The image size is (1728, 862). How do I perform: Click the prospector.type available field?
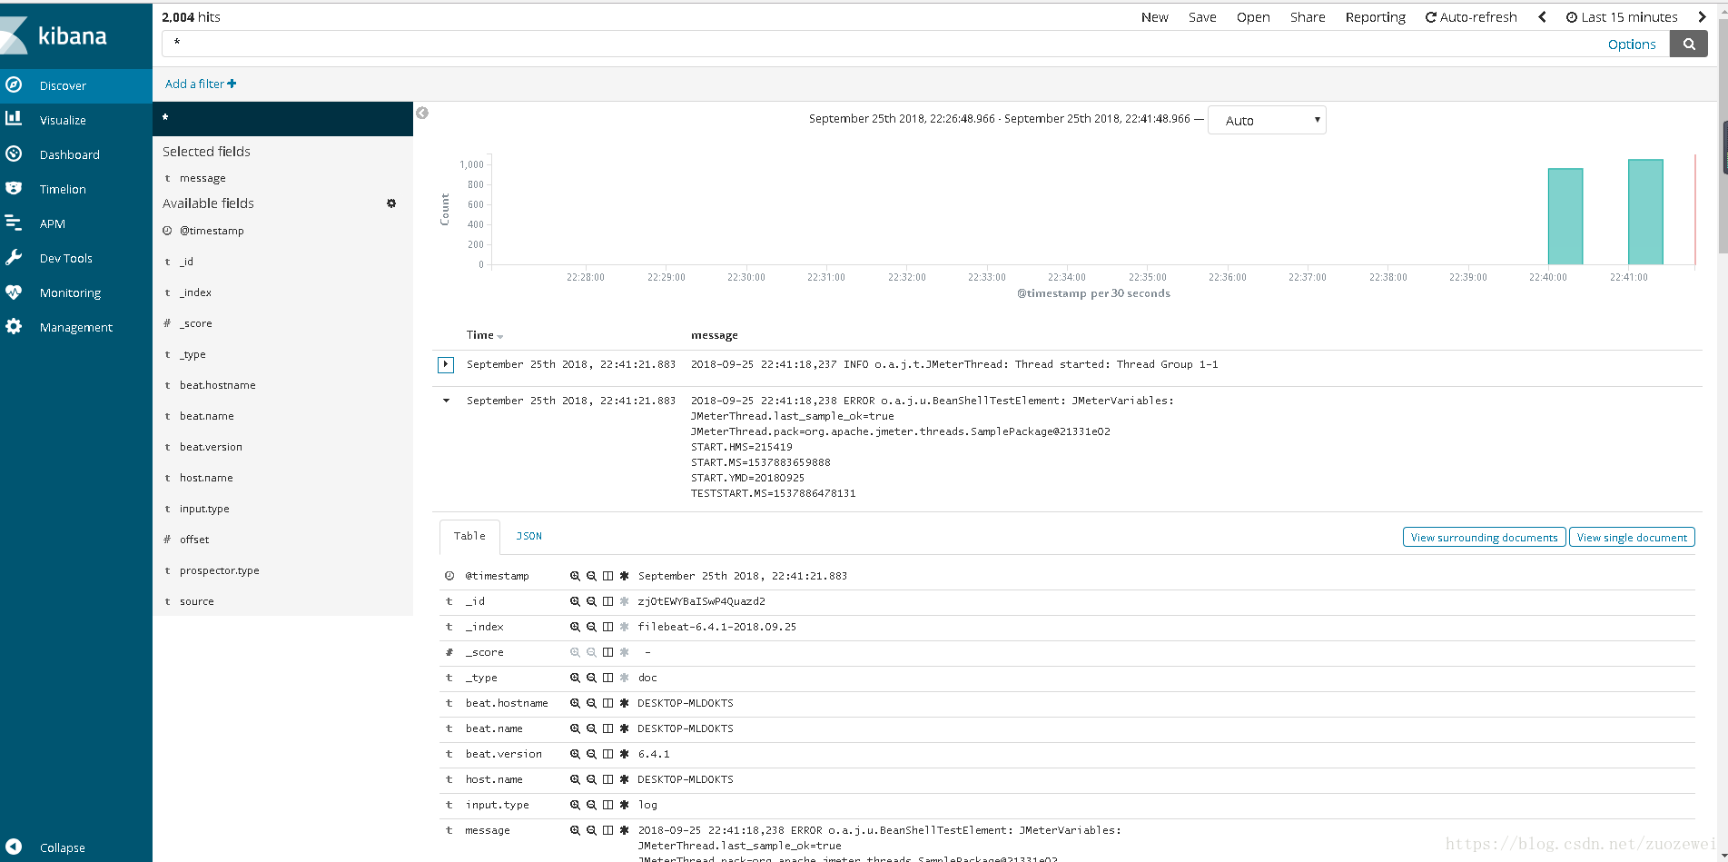click(x=219, y=570)
